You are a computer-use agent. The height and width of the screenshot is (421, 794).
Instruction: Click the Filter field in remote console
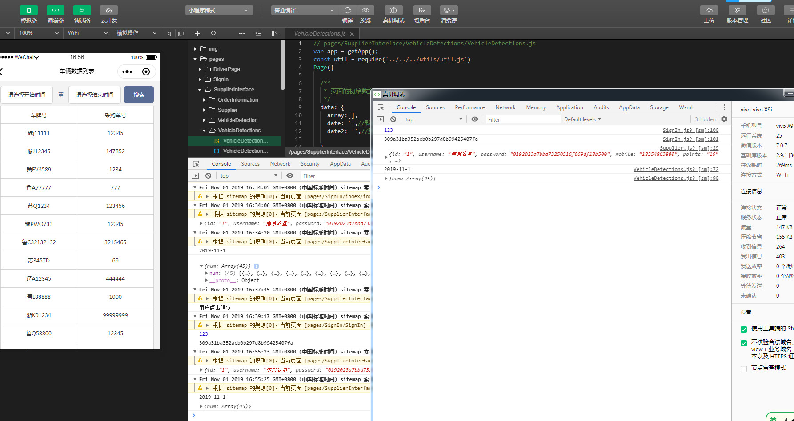(522, 119)
